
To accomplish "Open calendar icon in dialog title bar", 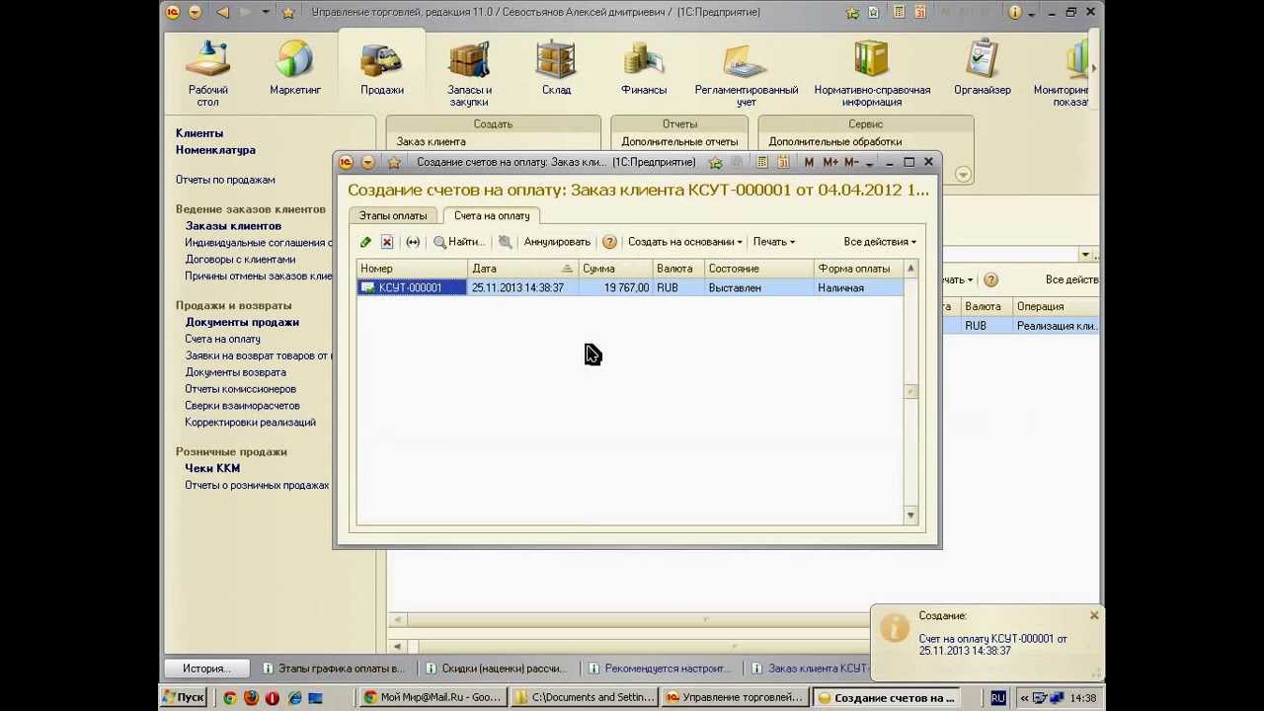I will coord(782,162).
